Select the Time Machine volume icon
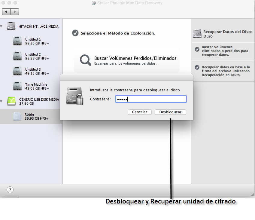255x220 pixels. tap(17, 86)
